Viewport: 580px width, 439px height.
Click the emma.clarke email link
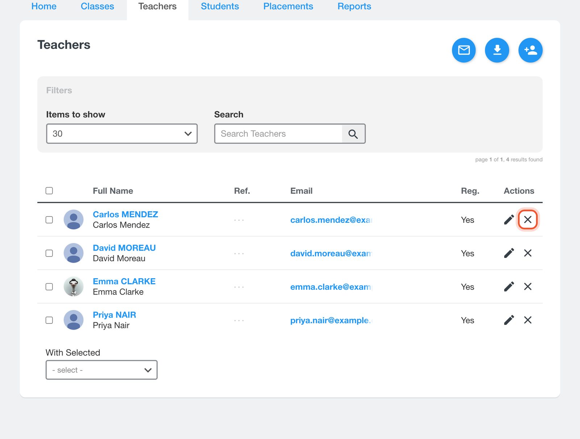[x=331, y=287]
